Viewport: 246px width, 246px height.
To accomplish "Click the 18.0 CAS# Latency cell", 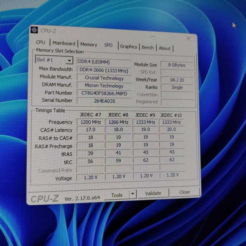I will [118, 129].
